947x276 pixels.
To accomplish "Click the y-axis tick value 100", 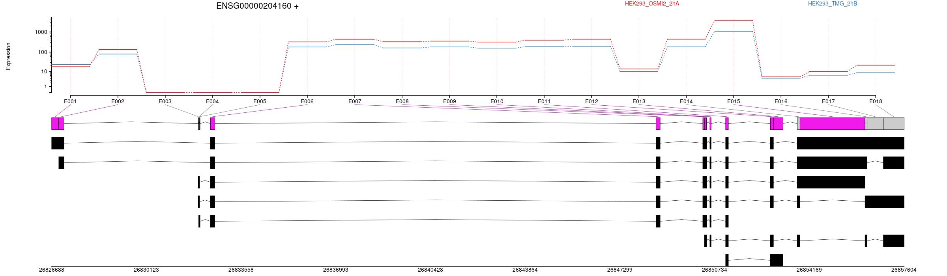I will pos(43,52).
